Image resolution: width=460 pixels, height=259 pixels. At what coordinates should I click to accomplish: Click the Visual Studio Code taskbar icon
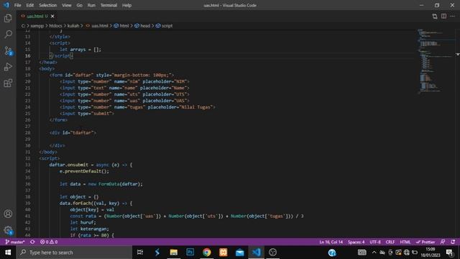pos(256,253)
